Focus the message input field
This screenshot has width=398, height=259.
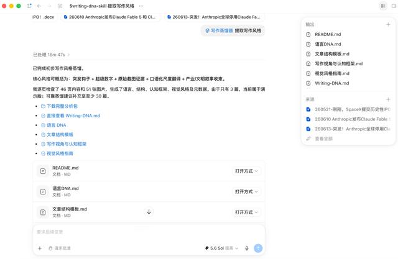click(149, 232)
